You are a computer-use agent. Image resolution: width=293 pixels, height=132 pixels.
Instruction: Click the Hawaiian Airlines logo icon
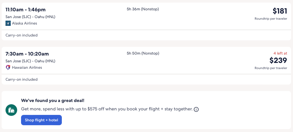coord(8,67)
